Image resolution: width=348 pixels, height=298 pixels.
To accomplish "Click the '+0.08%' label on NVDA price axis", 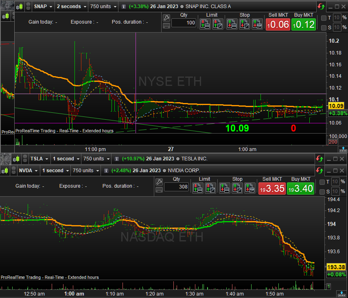I will [x=337, y=274].
